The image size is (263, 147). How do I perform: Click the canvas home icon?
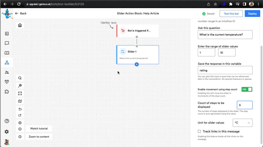pos(20,25)
